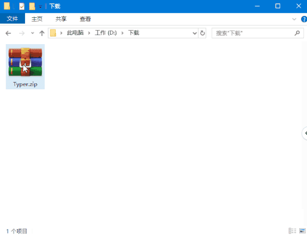This screenshot has height=236, width=307.
Task: Expand chevron before 此电脑 breadcrumb
Action: pyautogui.click(x=61, y=33)
